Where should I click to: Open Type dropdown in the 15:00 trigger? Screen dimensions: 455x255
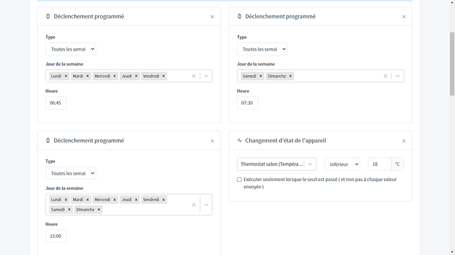click(71, 173)
